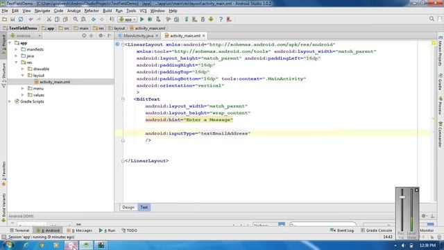The image size is (444, 250).
Task: Collapse the layout folder
Action: (x=23, y=76)
